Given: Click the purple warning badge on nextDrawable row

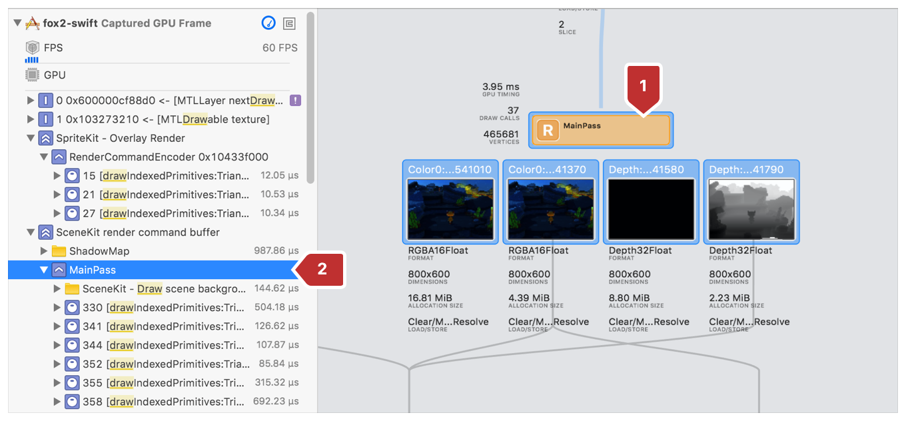Looking at the screenshot, I should click(x=296, y=101).
